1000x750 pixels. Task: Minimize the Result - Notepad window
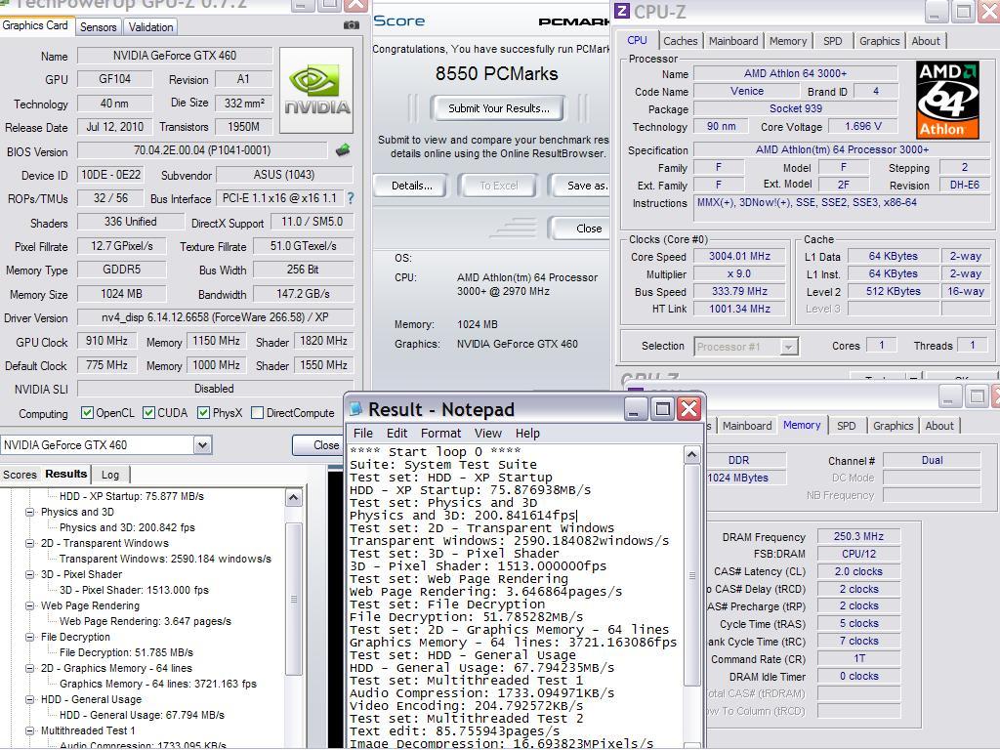coord(635,409)
